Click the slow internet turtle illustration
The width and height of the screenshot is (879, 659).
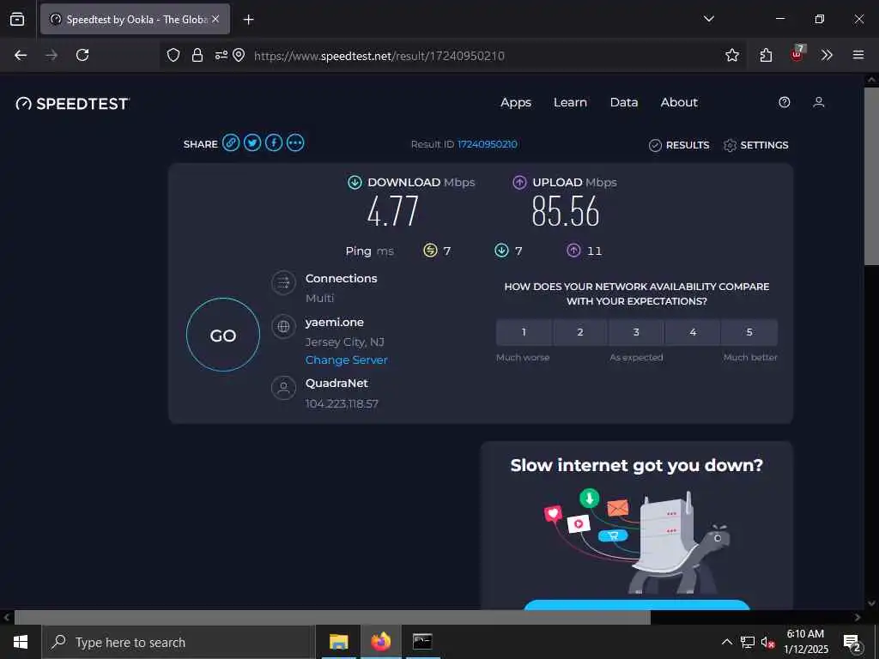[x=637, y=541]
